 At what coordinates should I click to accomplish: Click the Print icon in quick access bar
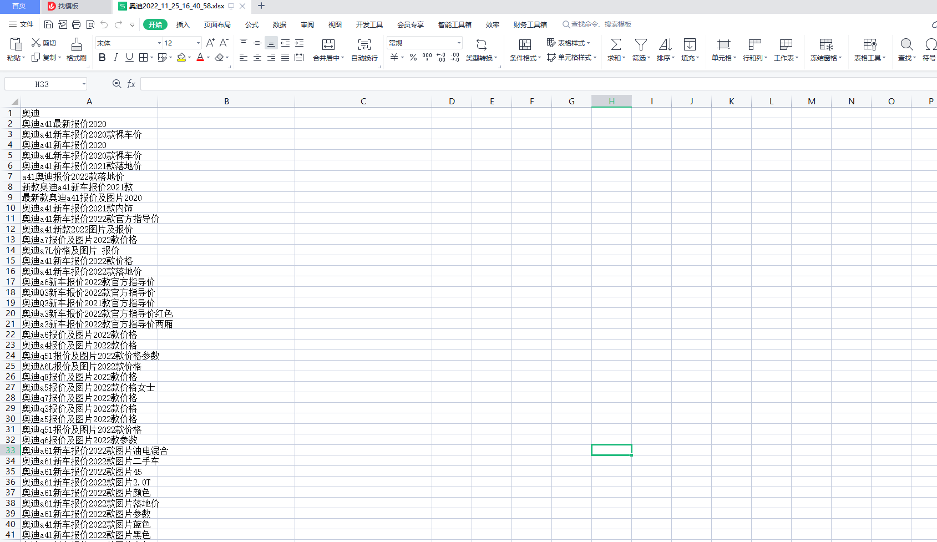pos(76,24)
